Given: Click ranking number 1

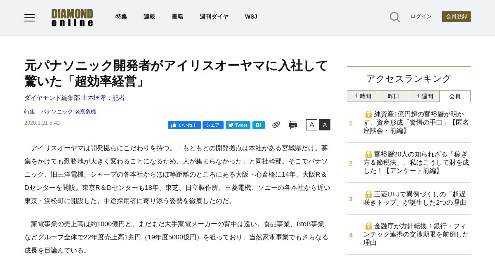Looking at the screenshot, I should [351, 123].
